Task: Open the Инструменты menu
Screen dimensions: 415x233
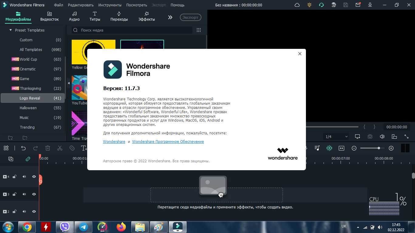Action: pos(110,5)
